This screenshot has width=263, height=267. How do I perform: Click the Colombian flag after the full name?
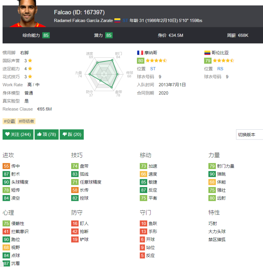tap(117, 20)
